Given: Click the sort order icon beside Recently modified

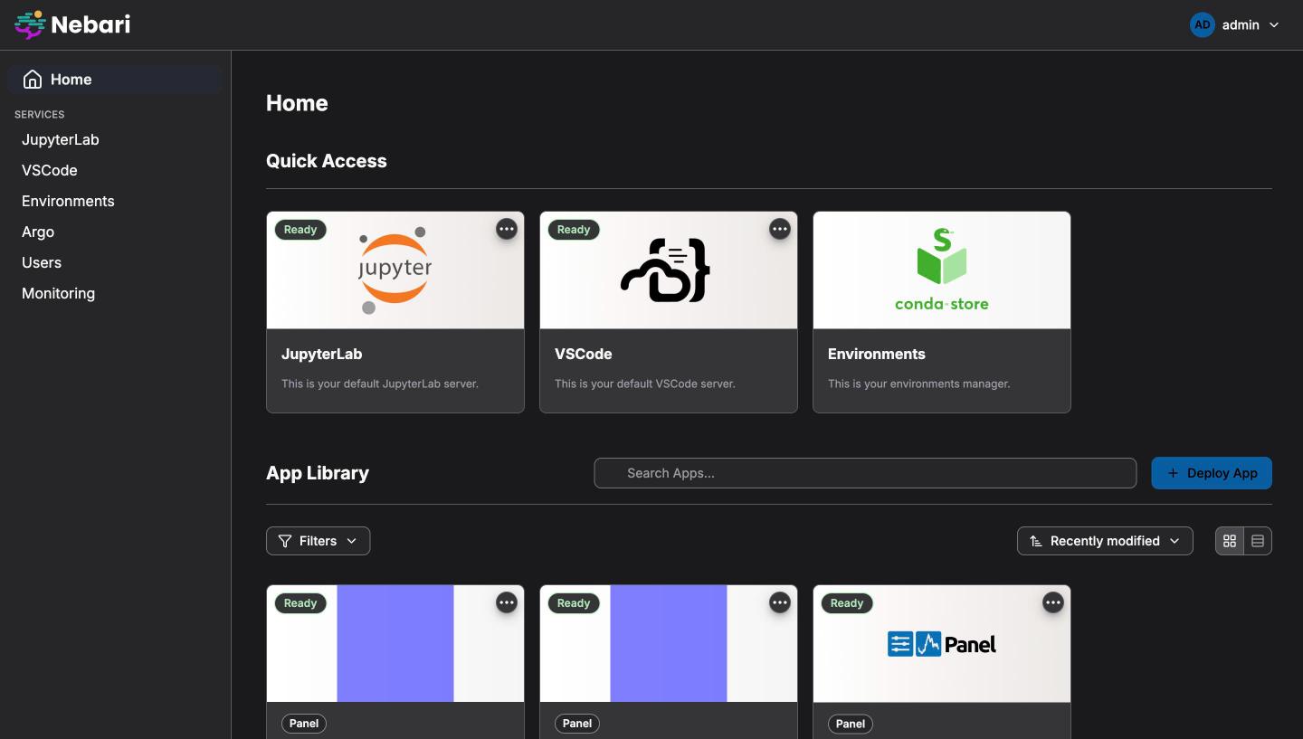Looking at the screenshot, I should [x=1036, y=541].
